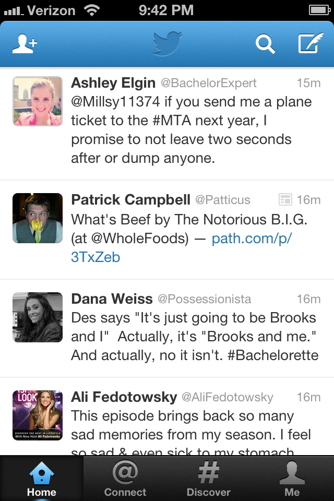
Task: Open the Connect tab
Action: pos(125,479)
